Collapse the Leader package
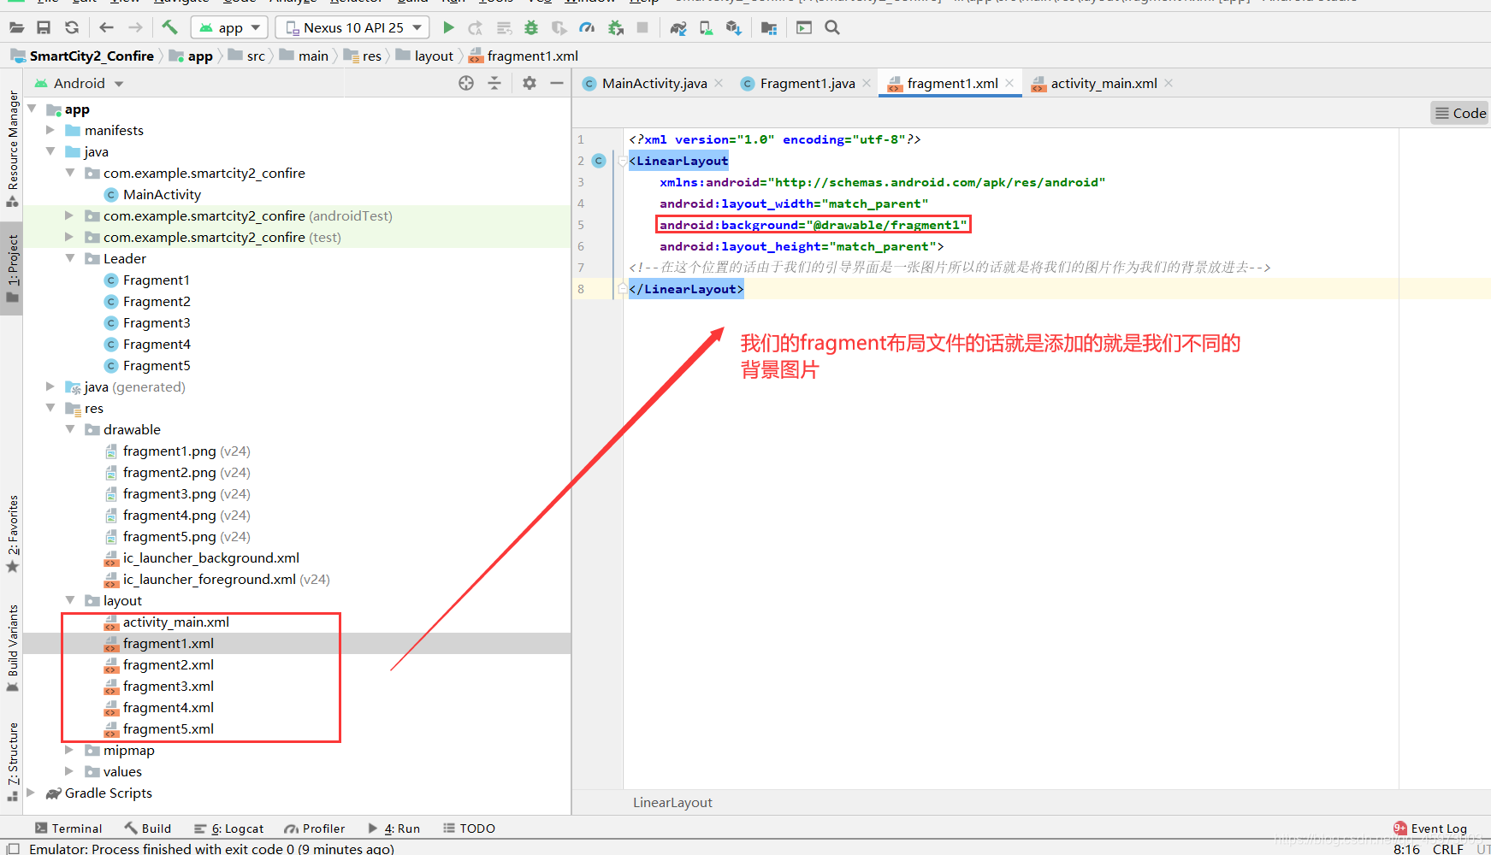 [69, 258]
